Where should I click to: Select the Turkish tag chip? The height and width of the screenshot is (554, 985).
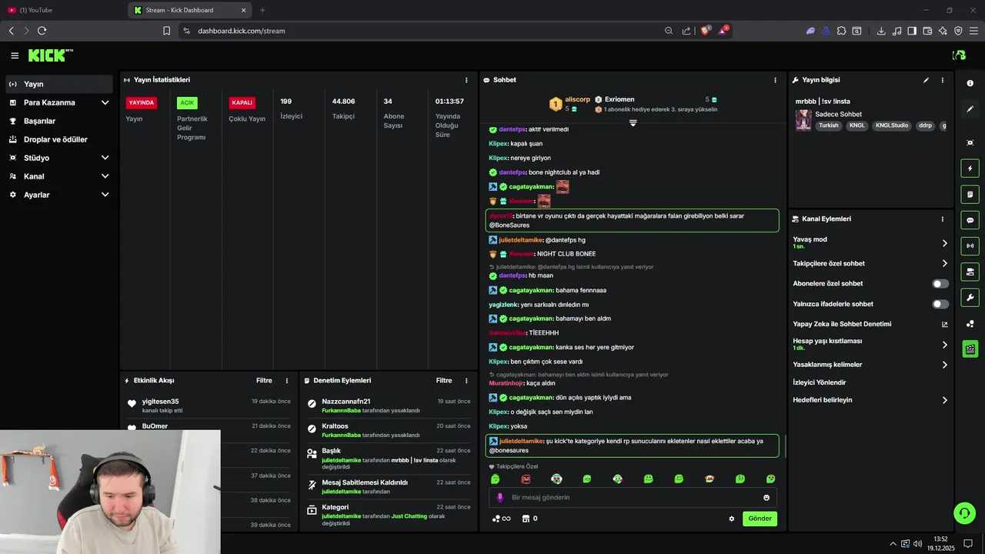[829, 125]
